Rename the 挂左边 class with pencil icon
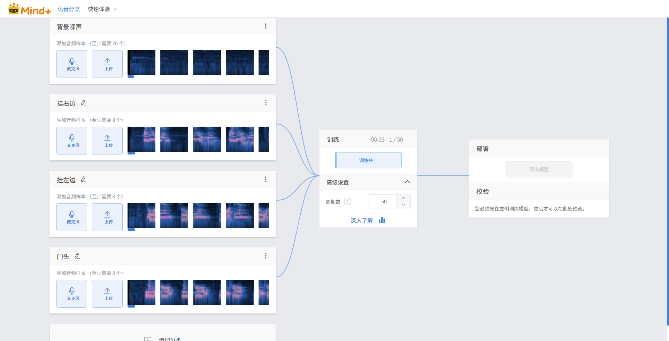Viewport: 669px width, 341px height. coord(84,179)
